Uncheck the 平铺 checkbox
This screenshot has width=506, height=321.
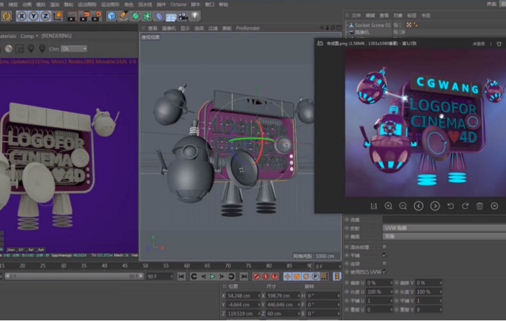point(385,255)
